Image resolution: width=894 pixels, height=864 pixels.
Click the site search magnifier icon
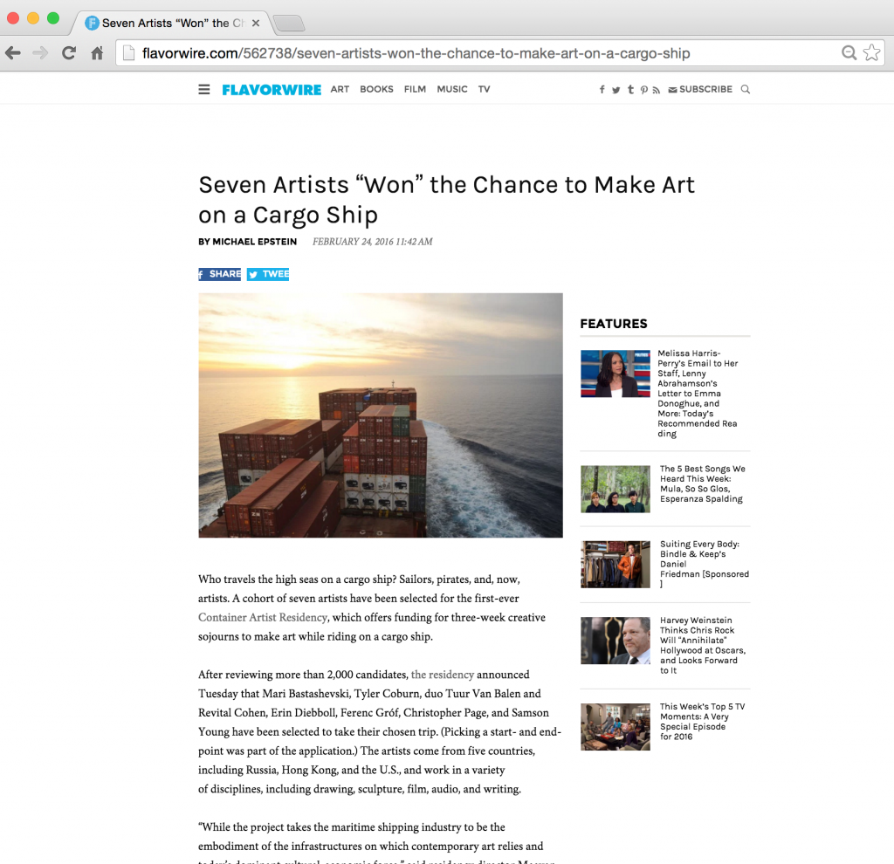[x=746, y=90]
